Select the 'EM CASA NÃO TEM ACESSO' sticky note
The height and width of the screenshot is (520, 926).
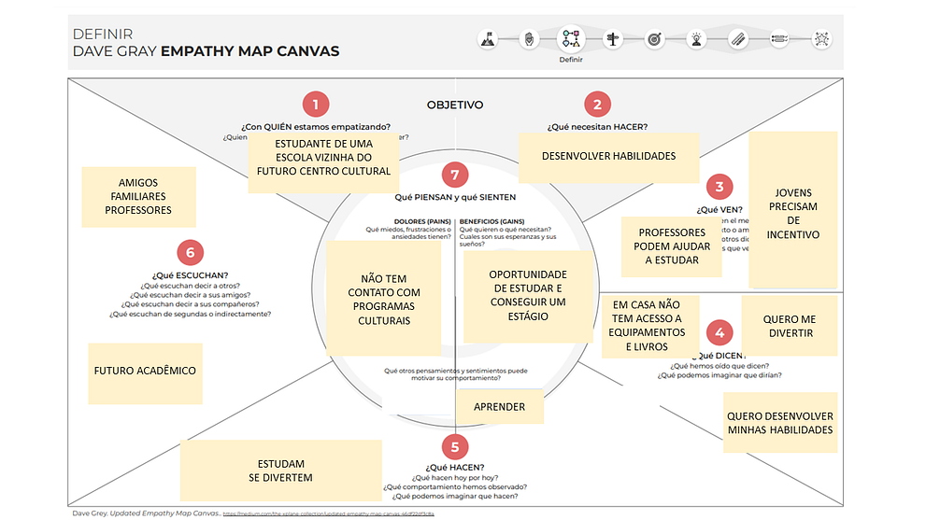[x=650, y=327]
